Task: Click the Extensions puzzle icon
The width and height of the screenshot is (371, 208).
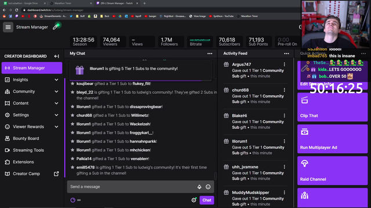Action: [8, 162]
